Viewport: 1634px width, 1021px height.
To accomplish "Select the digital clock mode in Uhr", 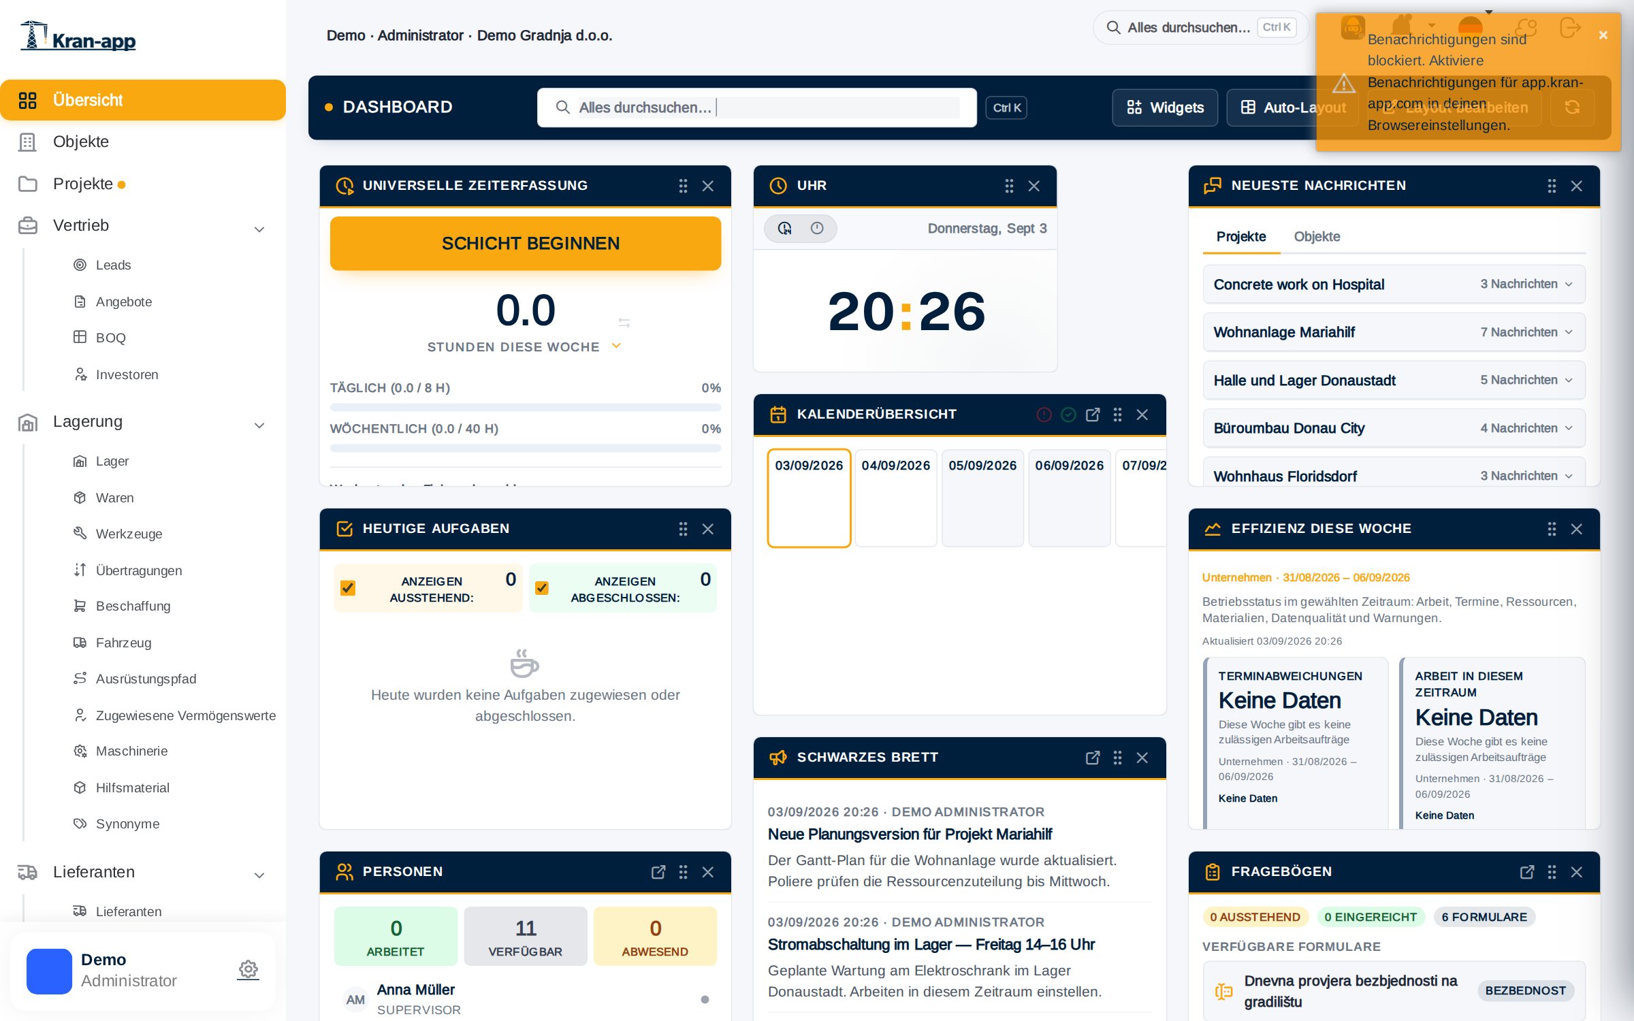I will pyautogui.click(x=785, y=229).
